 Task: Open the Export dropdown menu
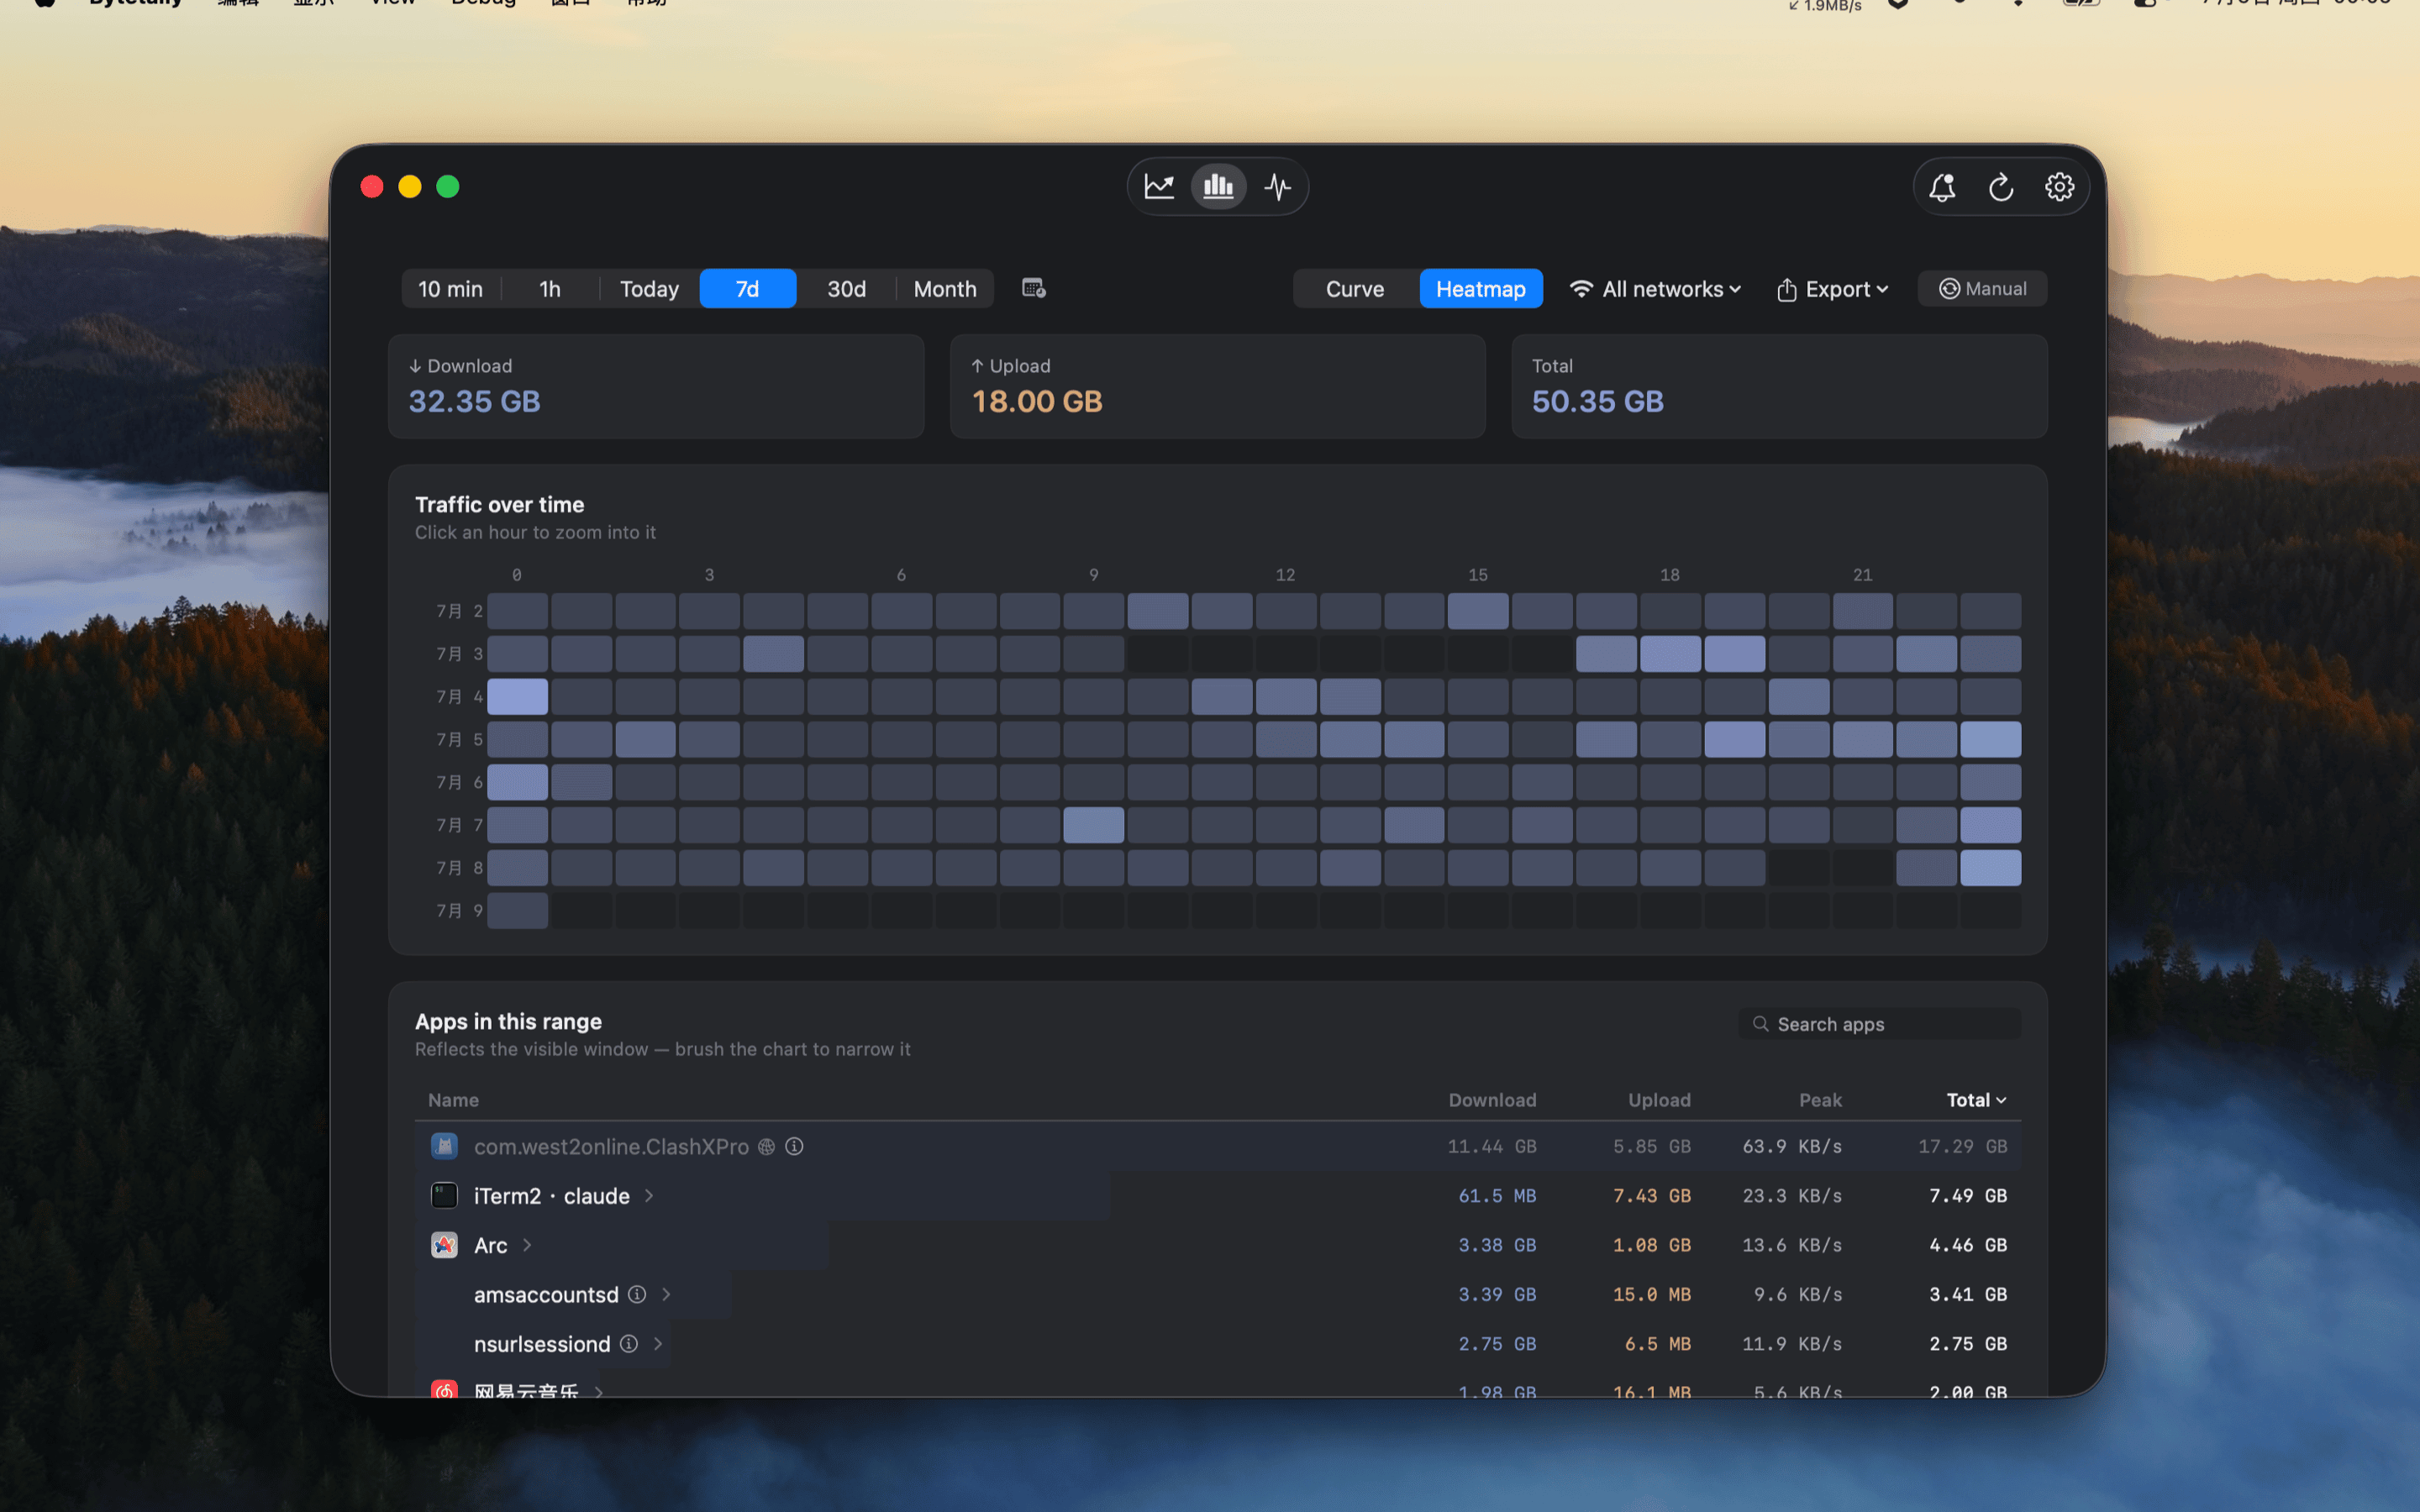point(1832,289)
